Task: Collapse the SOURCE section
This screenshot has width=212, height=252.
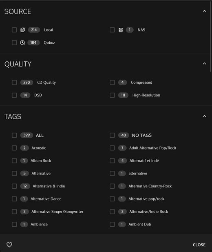Action: (x=204, y=11)
